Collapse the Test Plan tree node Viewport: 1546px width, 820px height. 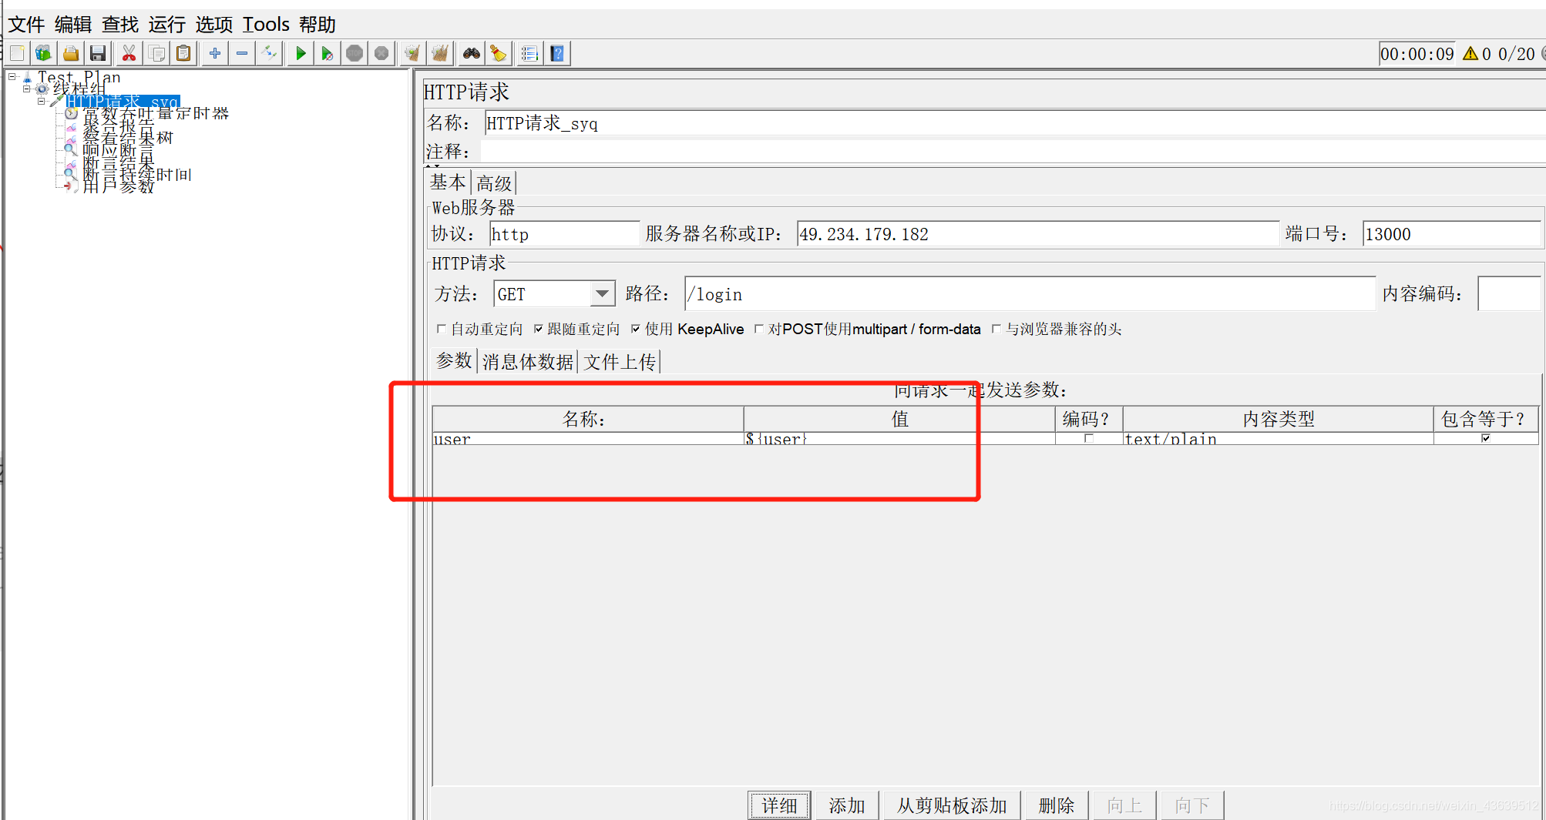coord(12,76)
